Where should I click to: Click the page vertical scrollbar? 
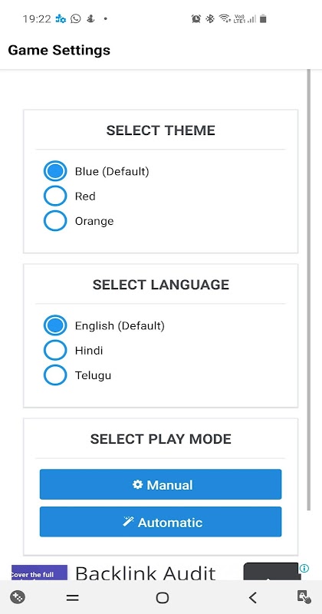[x=309, y=290]
